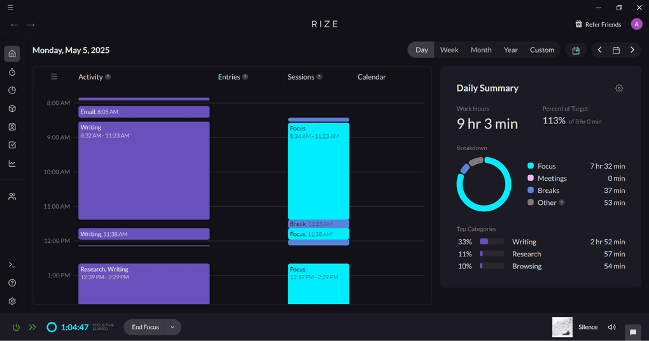Click the blue Breaks legend swatch
This screenshot has width=649, height=341.
pos(531,190)
